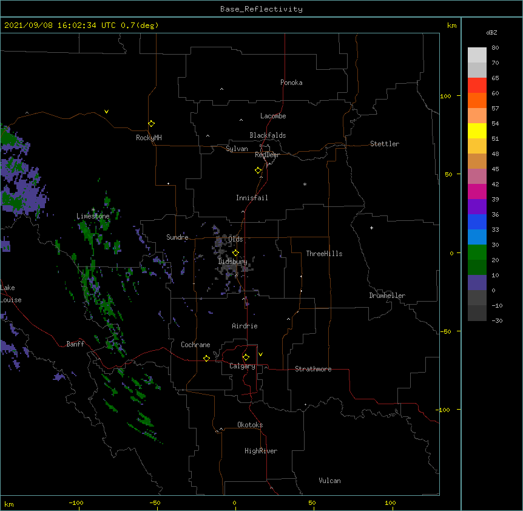
Task: Click the Calgary city label
Action: pyautogui.click(x=243, y=366)
